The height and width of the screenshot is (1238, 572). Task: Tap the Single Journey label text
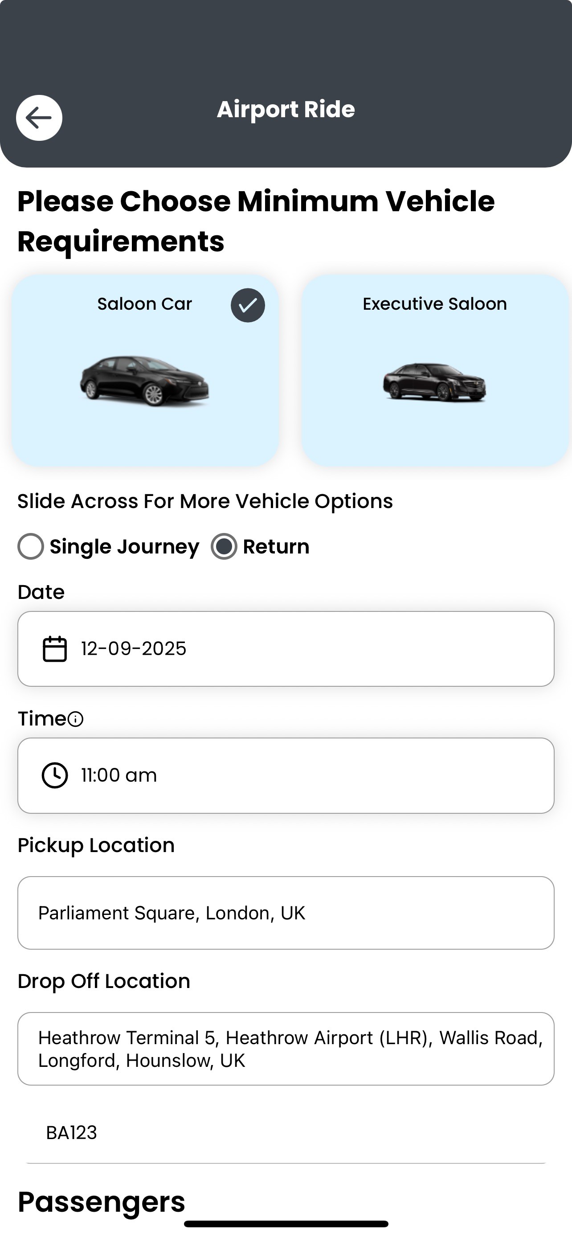124,546
